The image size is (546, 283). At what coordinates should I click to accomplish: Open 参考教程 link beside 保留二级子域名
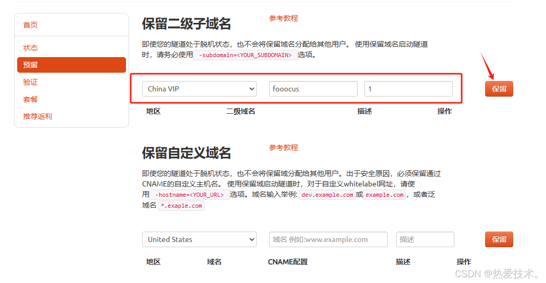284,18
